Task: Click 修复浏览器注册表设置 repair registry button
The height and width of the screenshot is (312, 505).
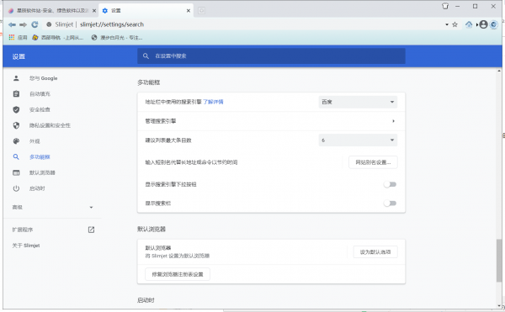Action: coord(178,274)
